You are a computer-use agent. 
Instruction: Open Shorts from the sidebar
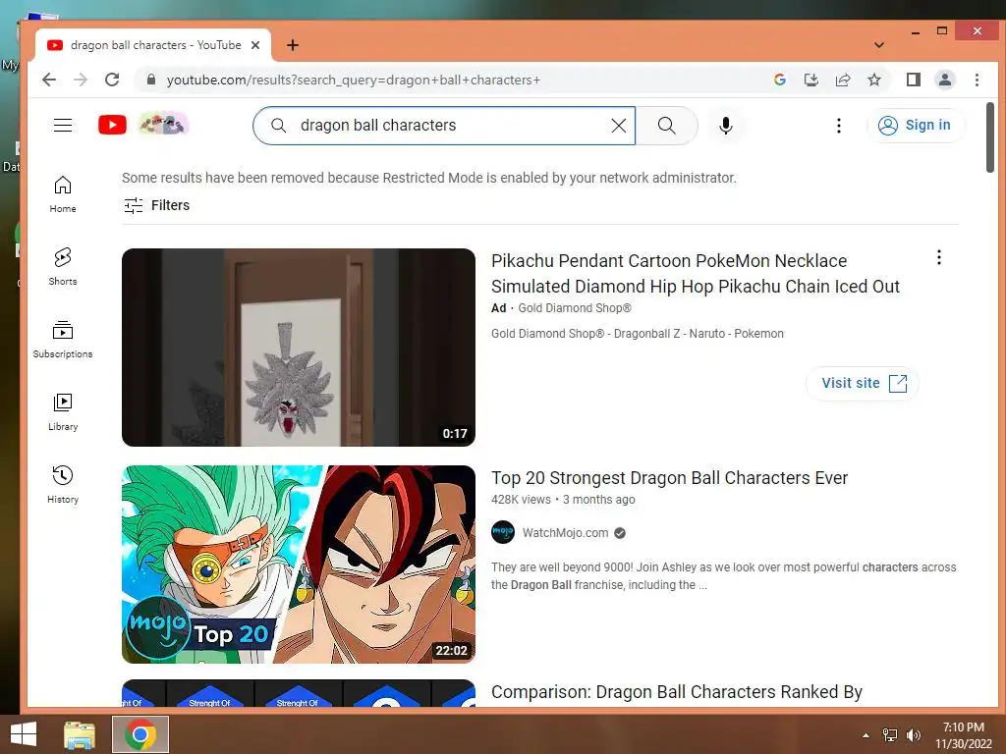(63, 267)
